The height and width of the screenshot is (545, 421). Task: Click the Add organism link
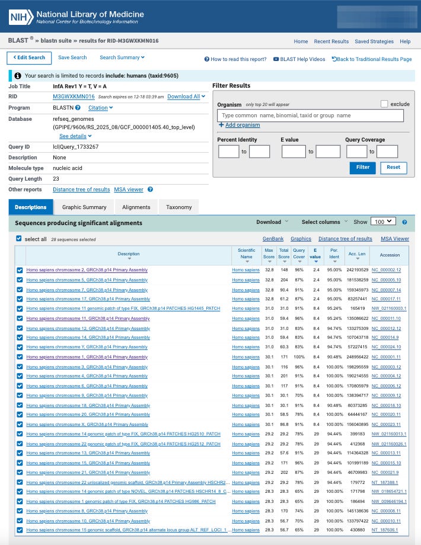[x=243, y=125]
